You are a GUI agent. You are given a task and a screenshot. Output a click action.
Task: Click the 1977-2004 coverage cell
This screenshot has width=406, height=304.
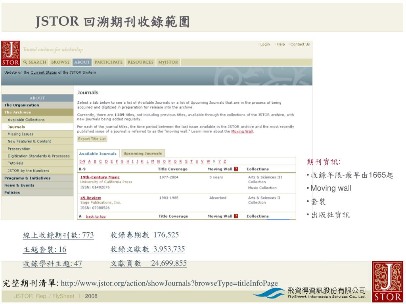pyautogui.click(x=169, y=177)
